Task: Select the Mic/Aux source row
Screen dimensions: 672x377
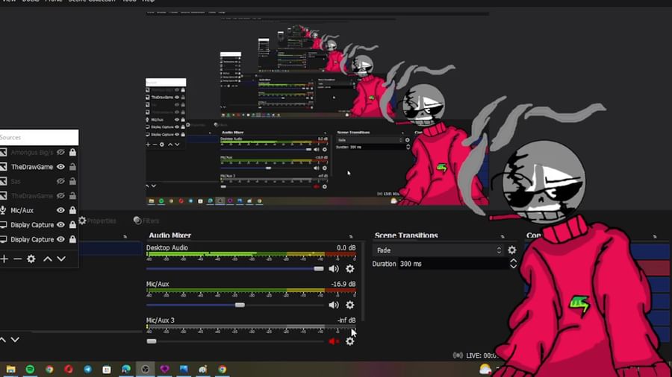Action: (39, 210)
